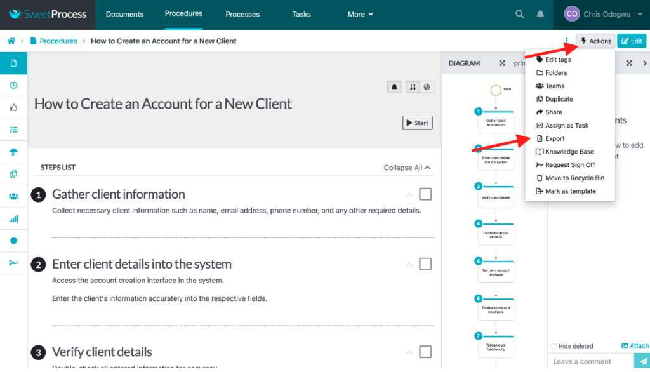This screenshot has height=372, width=650.
Task: Check the Gather client information step checkbox
Action: click(x=425, y=194)
